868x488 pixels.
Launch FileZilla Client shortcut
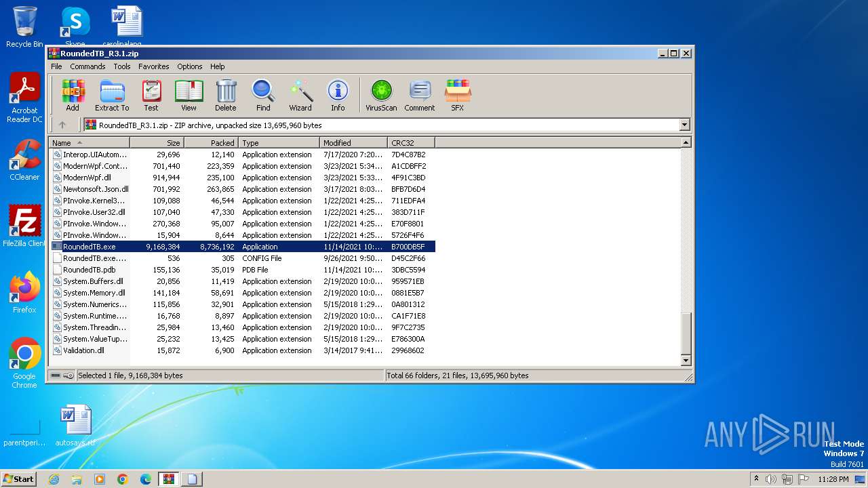point(24,226)
